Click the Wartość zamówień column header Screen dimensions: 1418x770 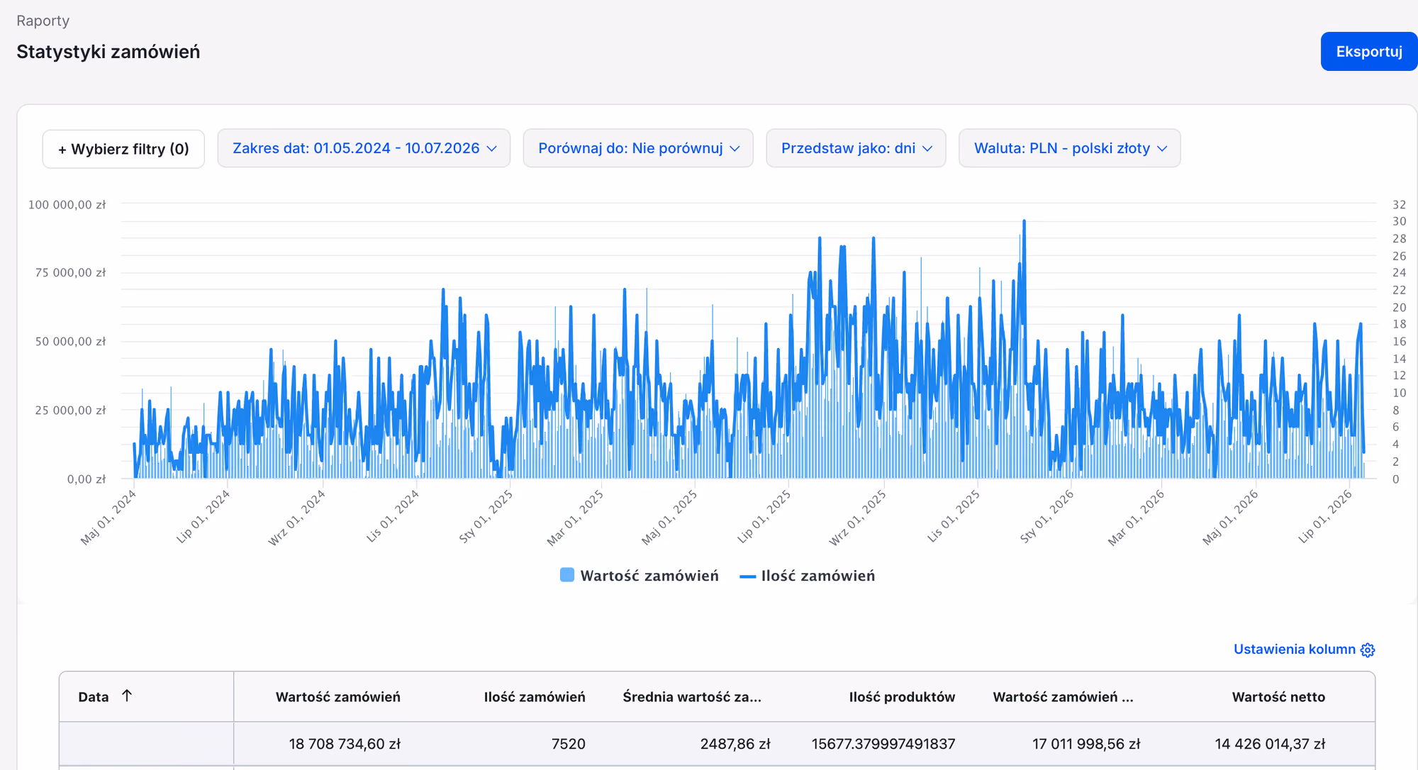(x=338, y=697)
